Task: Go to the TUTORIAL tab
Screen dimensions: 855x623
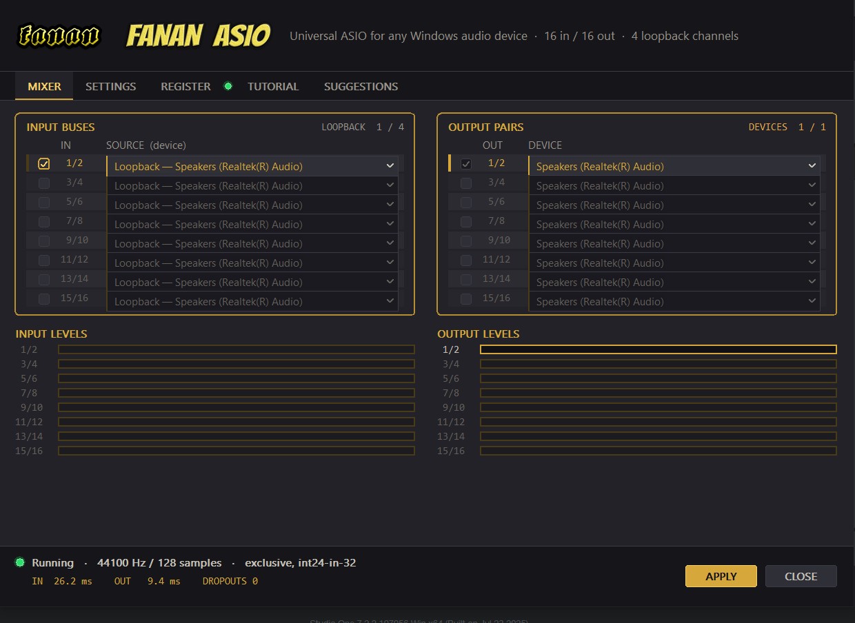Action: [273, 86]
